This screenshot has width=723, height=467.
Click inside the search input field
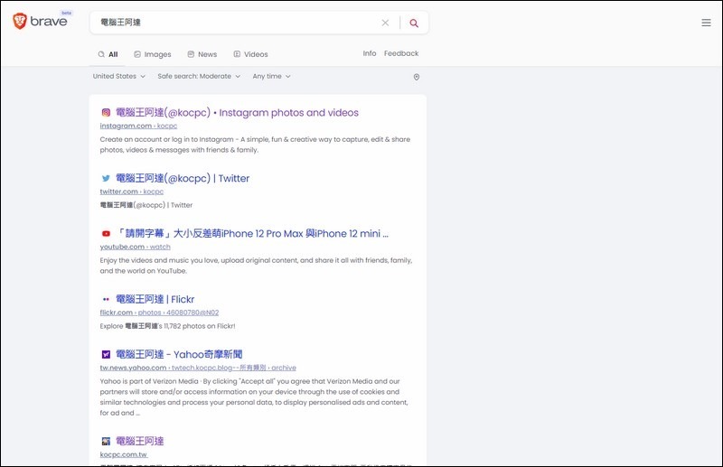point(235,23)
